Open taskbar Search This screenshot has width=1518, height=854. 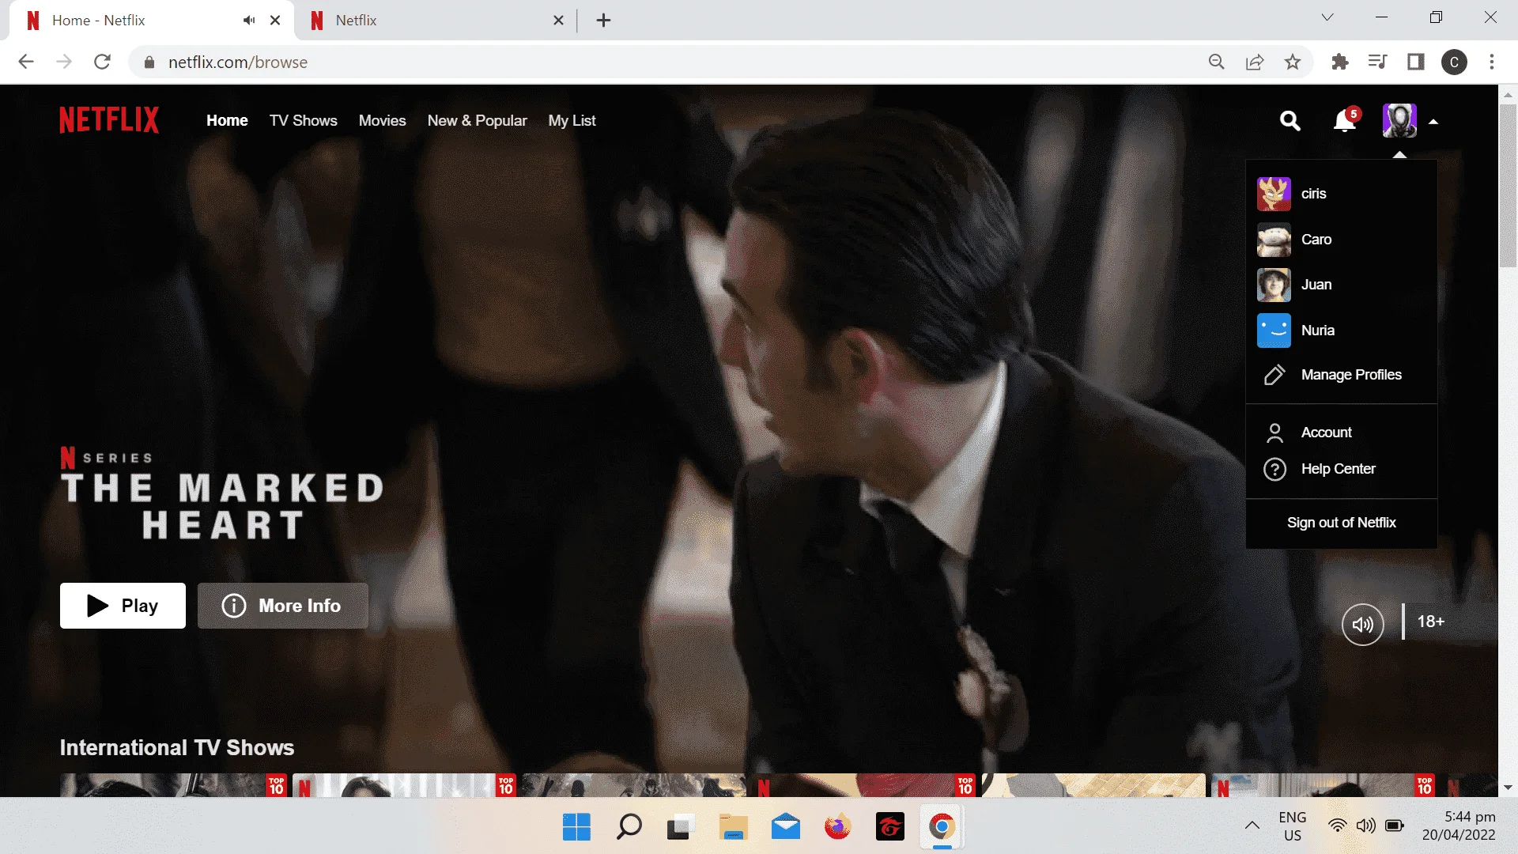629,827
